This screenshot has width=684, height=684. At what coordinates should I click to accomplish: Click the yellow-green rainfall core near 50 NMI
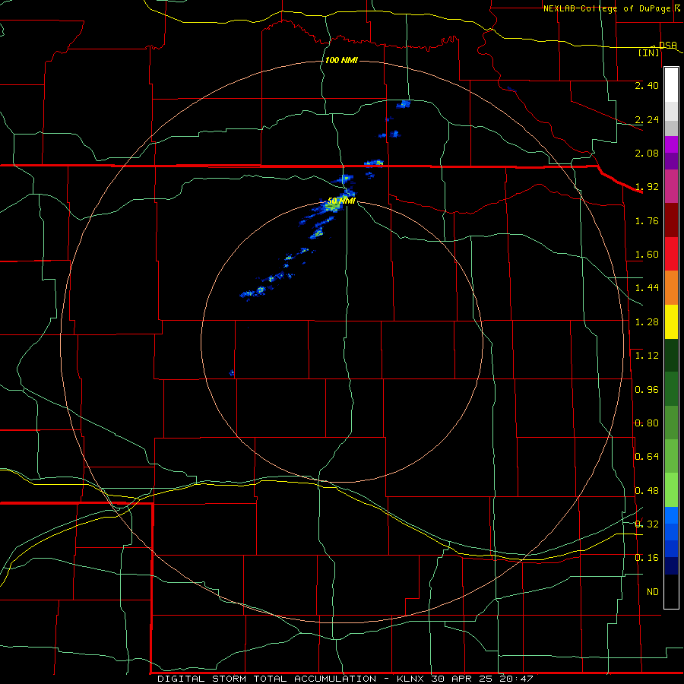coord(332,205)
